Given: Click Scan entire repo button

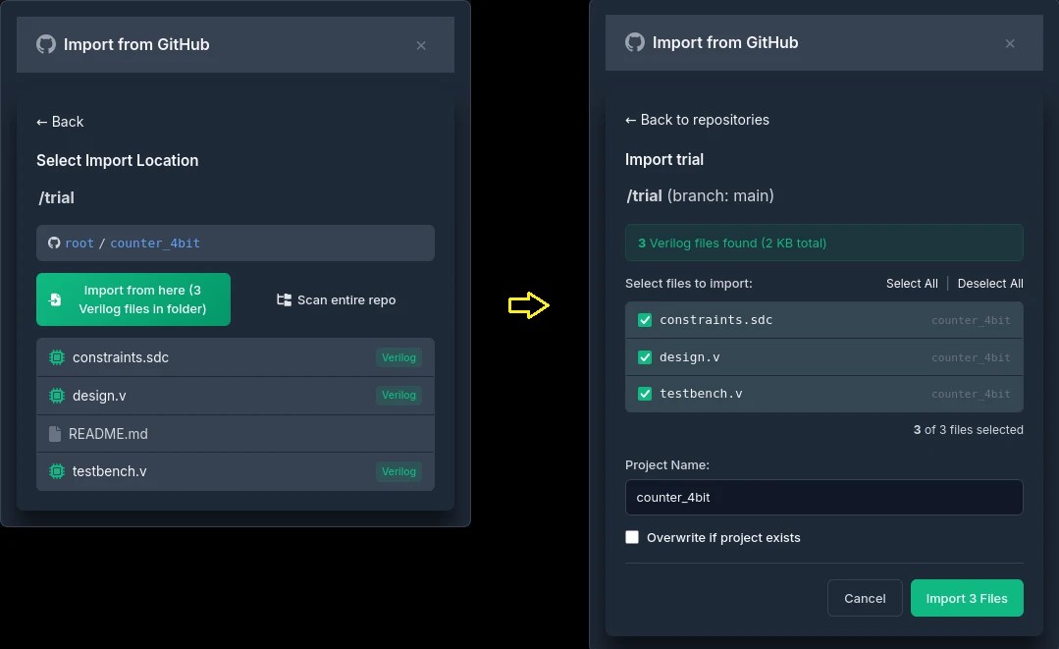Looking at the screenshot, I should tap(337, 299).
